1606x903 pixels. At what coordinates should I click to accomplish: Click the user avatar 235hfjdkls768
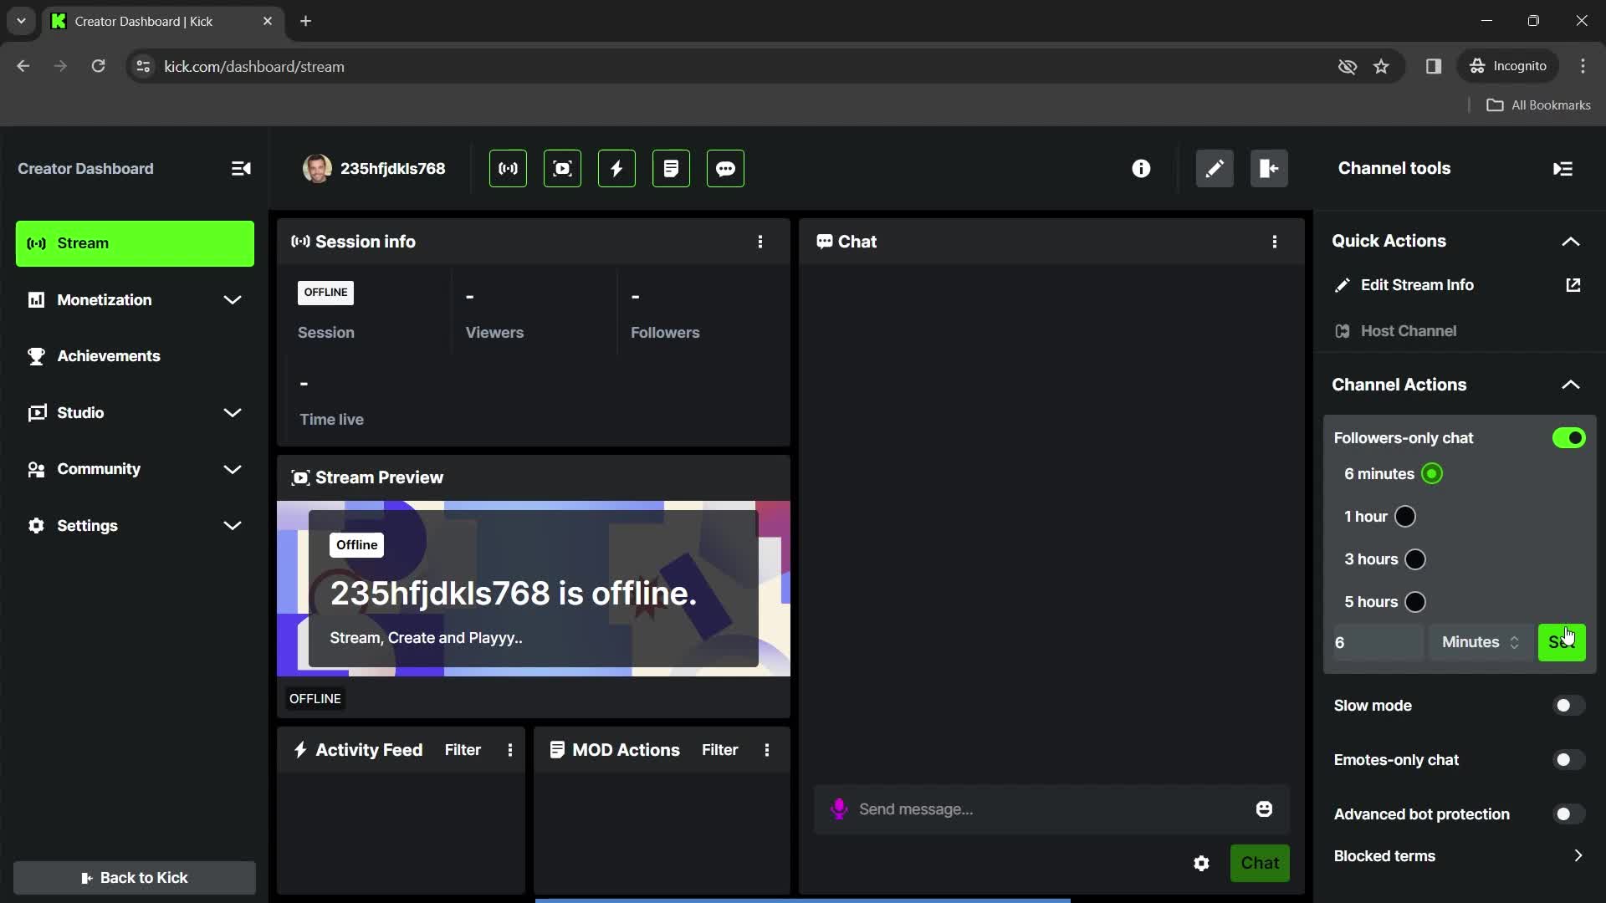pyautogui.click(x=317, y=169)
